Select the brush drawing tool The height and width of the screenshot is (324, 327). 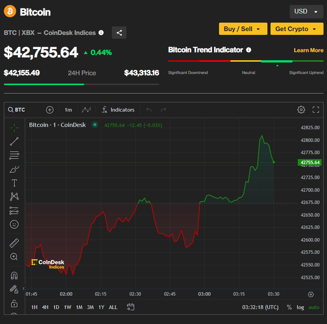14,169
